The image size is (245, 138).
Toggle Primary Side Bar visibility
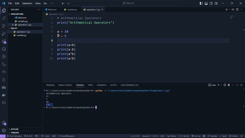pyautogui.click(x=201, y=3)
